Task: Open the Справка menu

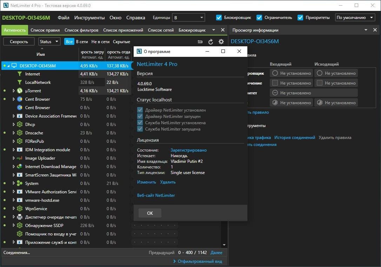Action: click(135, 18)
